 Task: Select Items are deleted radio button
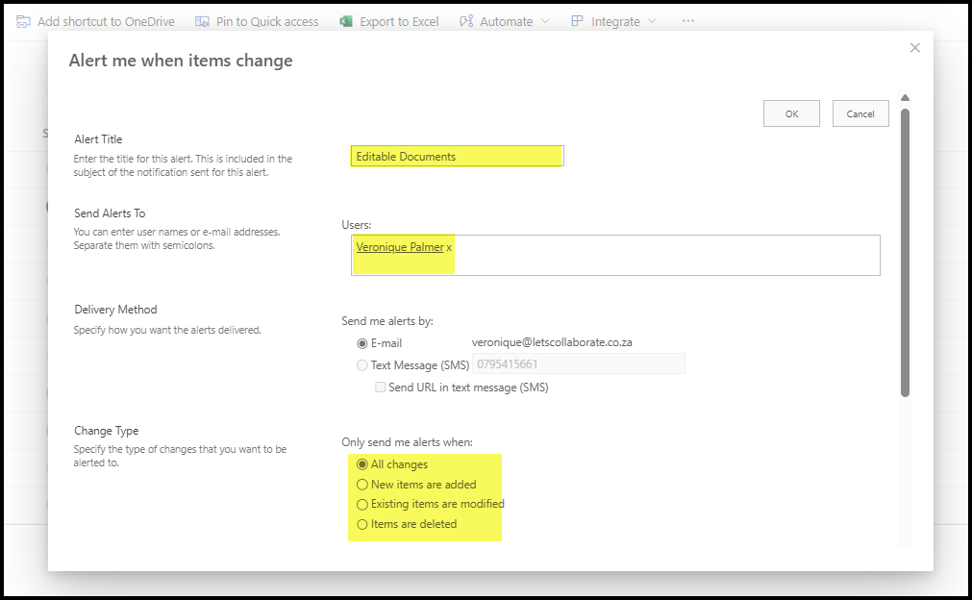pos(362,524)
